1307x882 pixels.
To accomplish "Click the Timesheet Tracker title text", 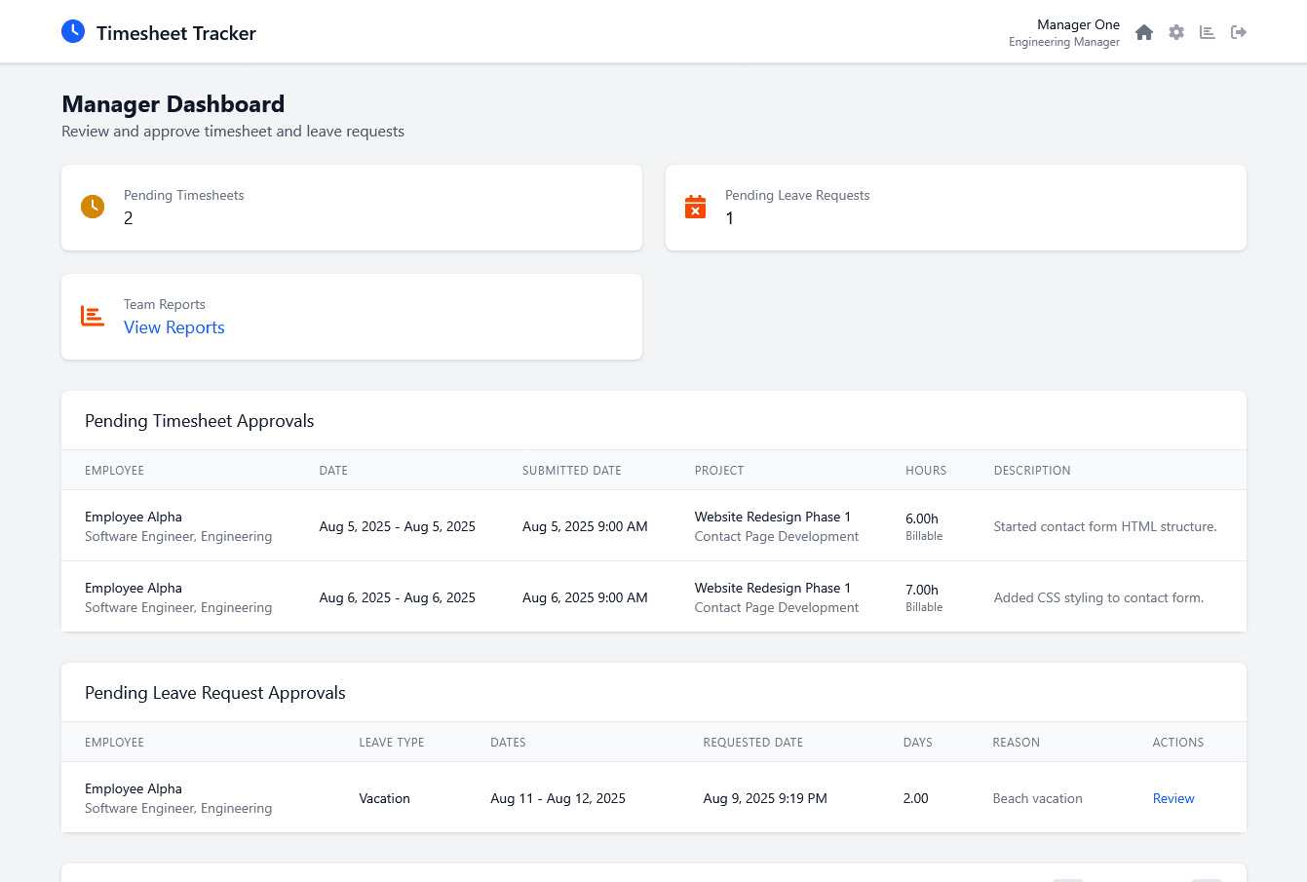I will 176,33.
